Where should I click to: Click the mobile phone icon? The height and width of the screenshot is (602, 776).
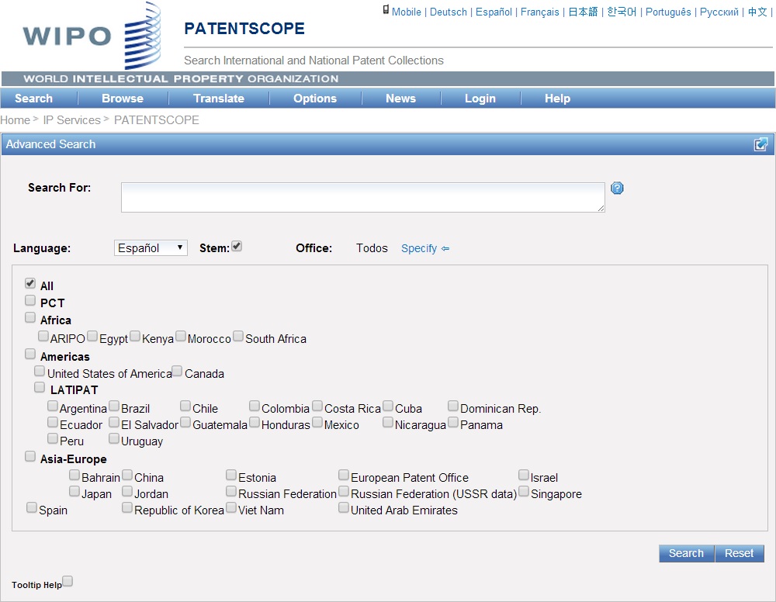click(386, 9)
